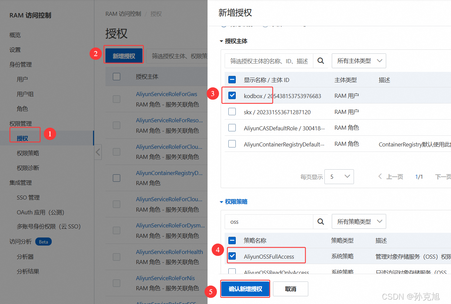The image size is (451, 304).
Task: Click the search icon for 授权主体 filter
Action: tap(321, 61)
